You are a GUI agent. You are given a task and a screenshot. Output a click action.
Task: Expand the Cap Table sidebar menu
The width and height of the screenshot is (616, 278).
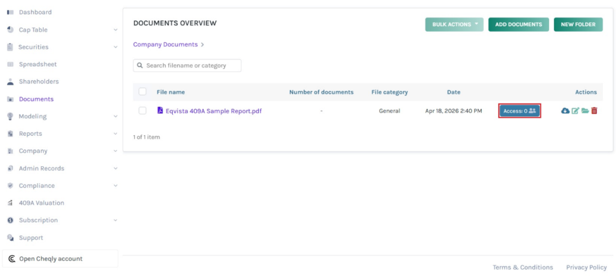(115, 30)
